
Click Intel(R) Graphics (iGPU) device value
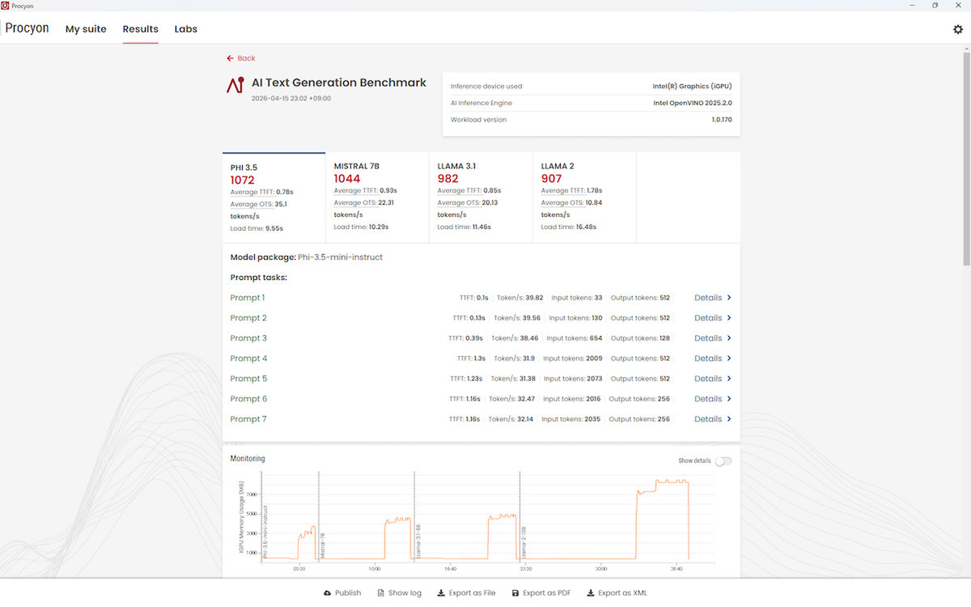pos(693,86)
